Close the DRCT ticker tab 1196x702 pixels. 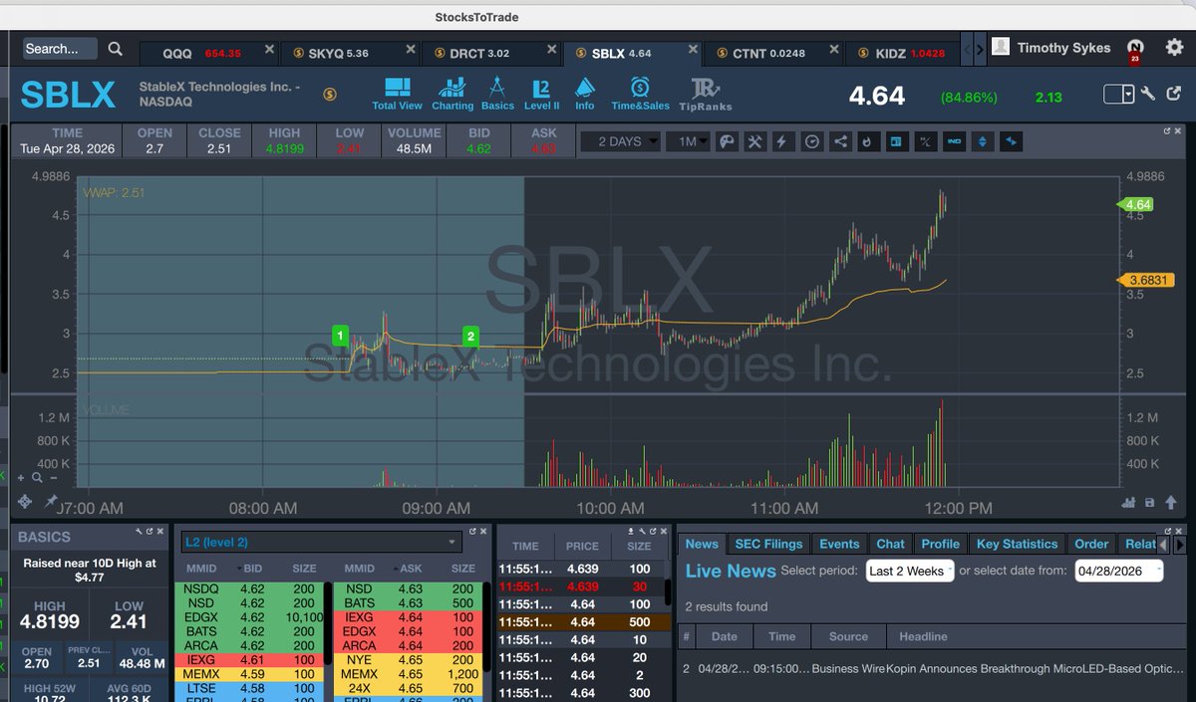point(552,49)
